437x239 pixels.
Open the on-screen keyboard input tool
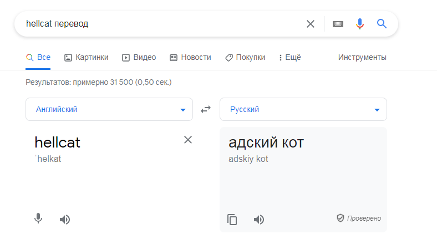tap(338, 24)
